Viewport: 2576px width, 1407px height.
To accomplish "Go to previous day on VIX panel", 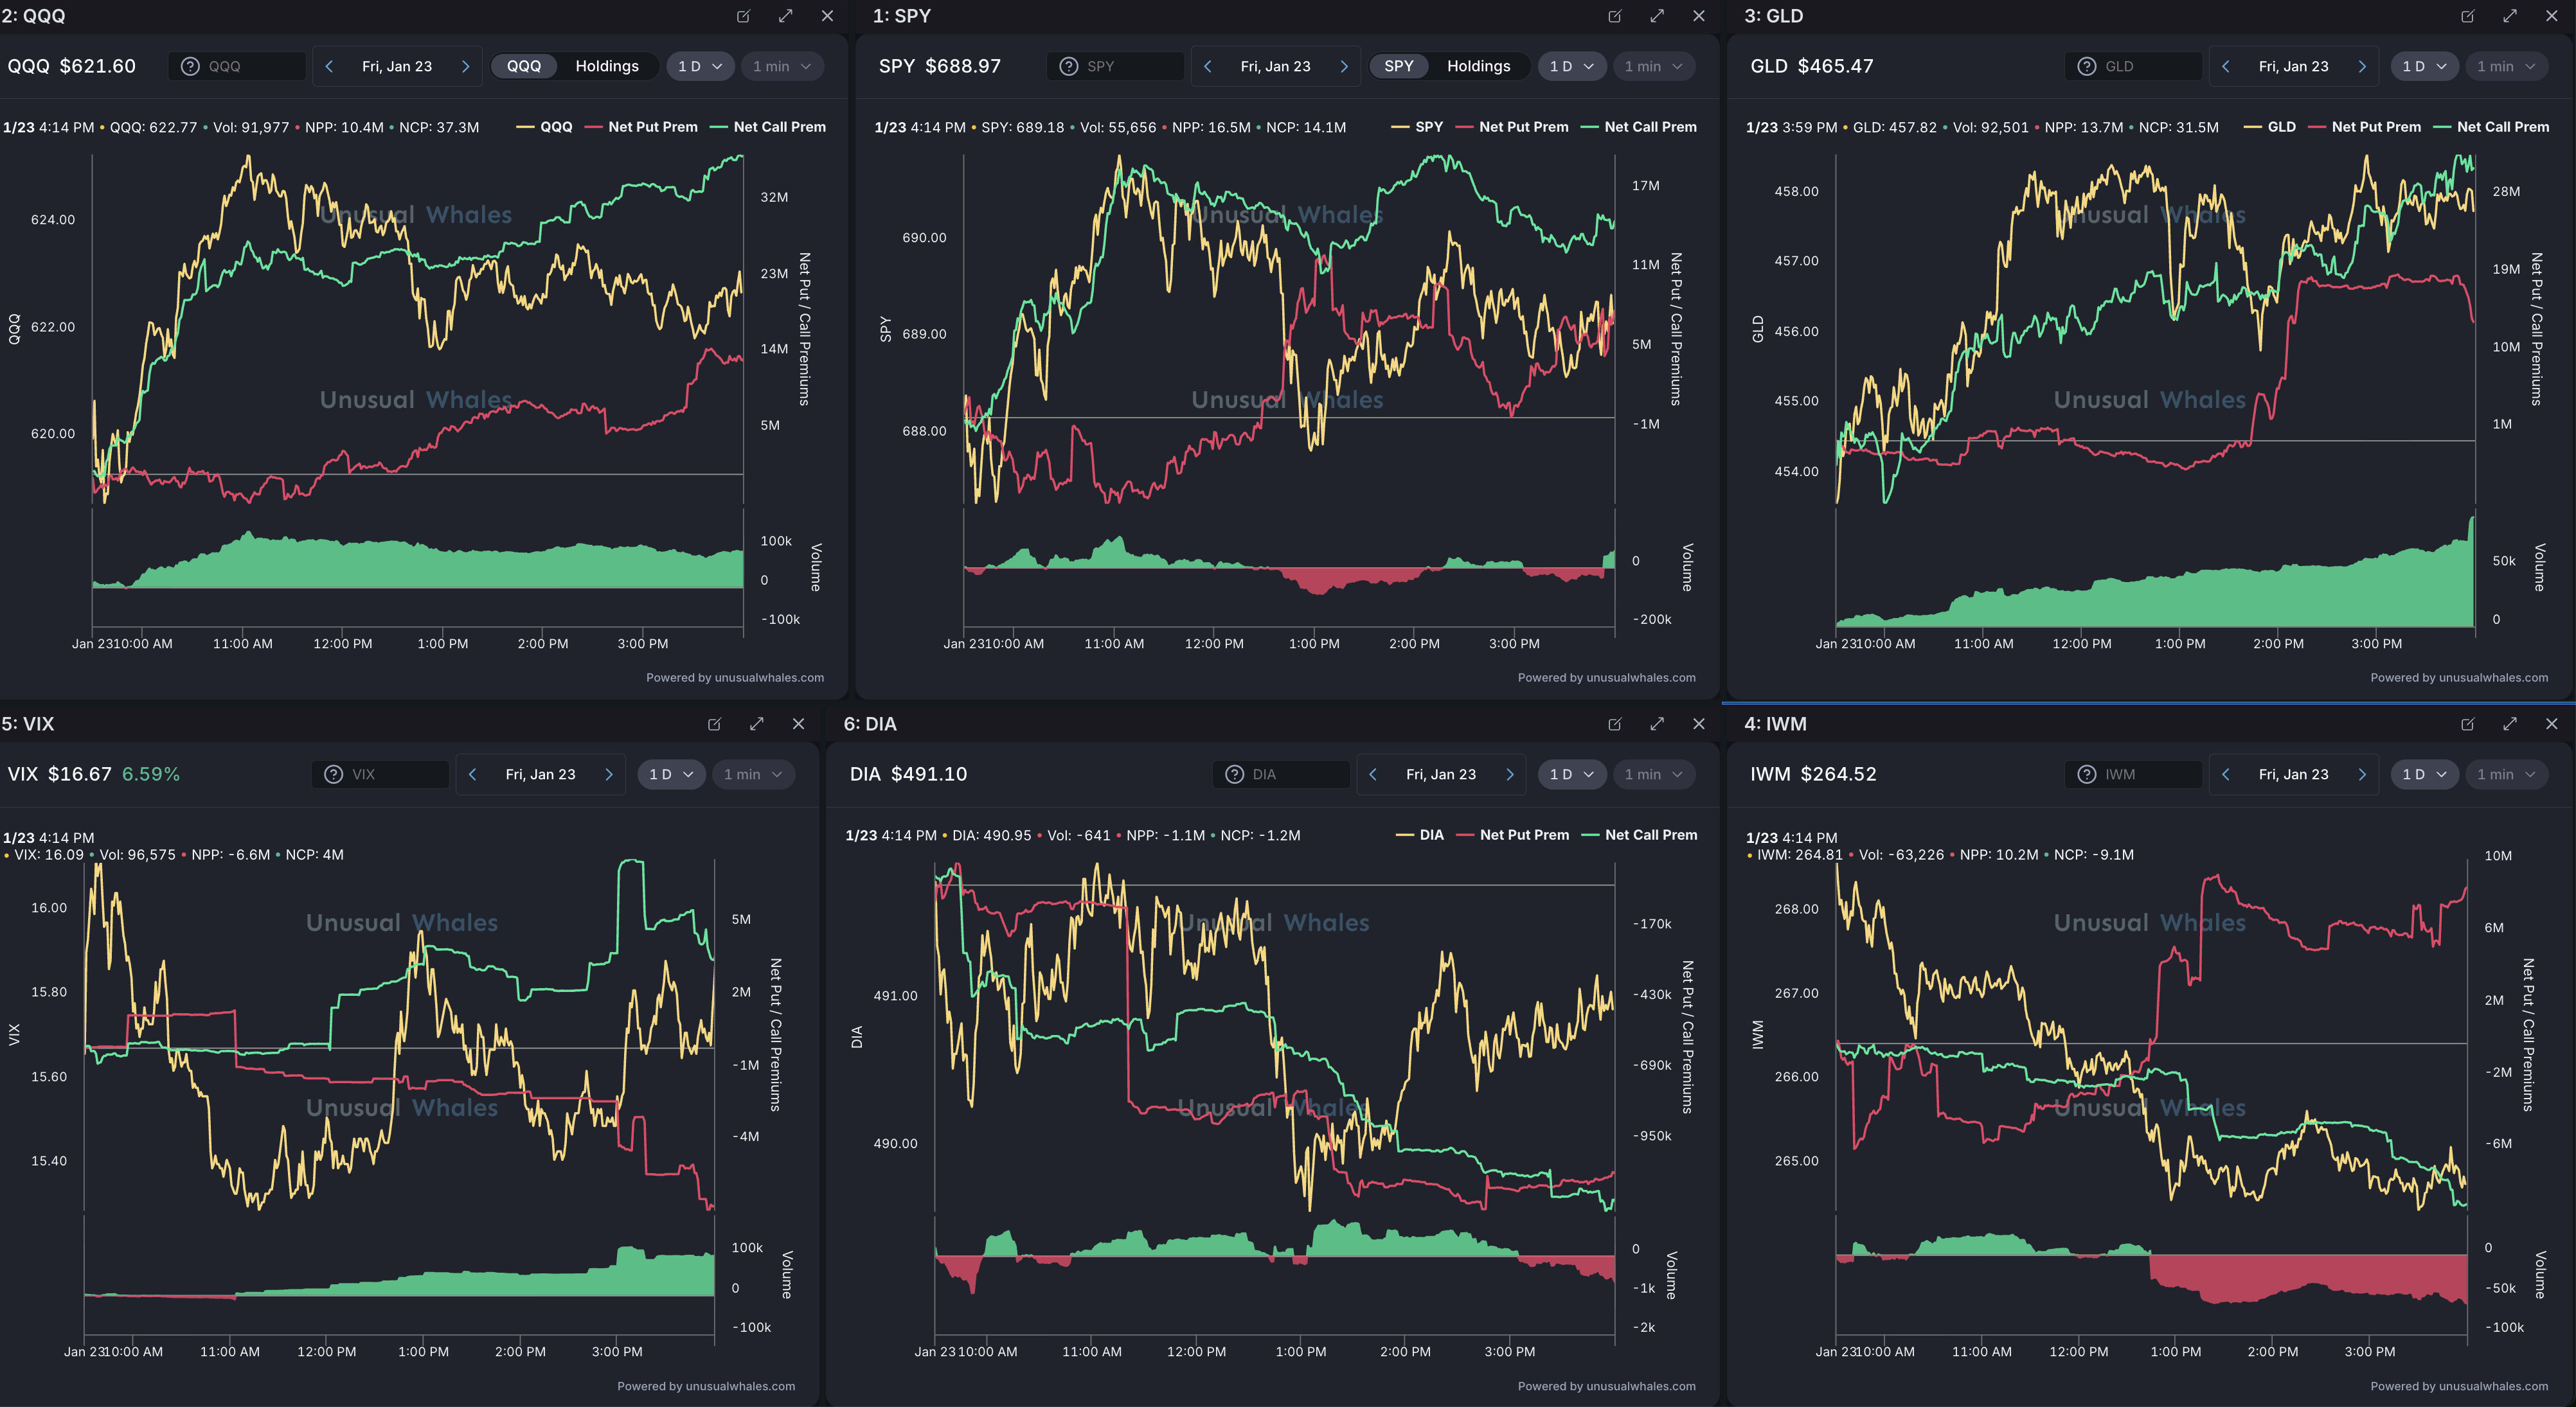I will (472, 774).
